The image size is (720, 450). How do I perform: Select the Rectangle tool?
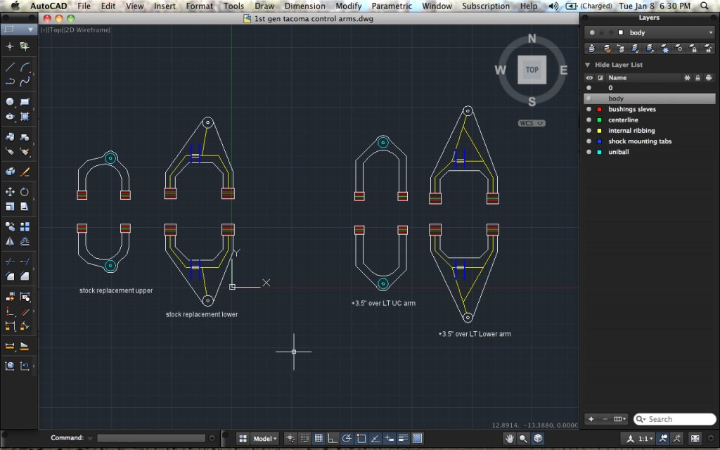(25, 101)
